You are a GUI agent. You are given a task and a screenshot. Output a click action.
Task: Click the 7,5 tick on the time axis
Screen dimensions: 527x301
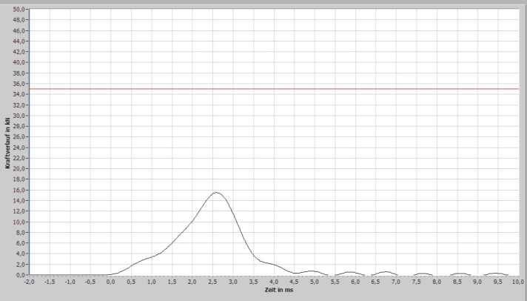[x=417, y=282]
